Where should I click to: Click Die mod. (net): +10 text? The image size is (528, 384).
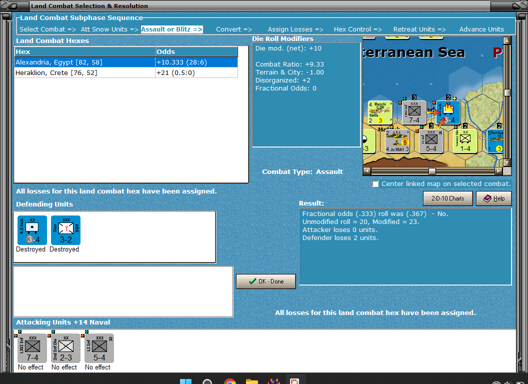[288, 48]
